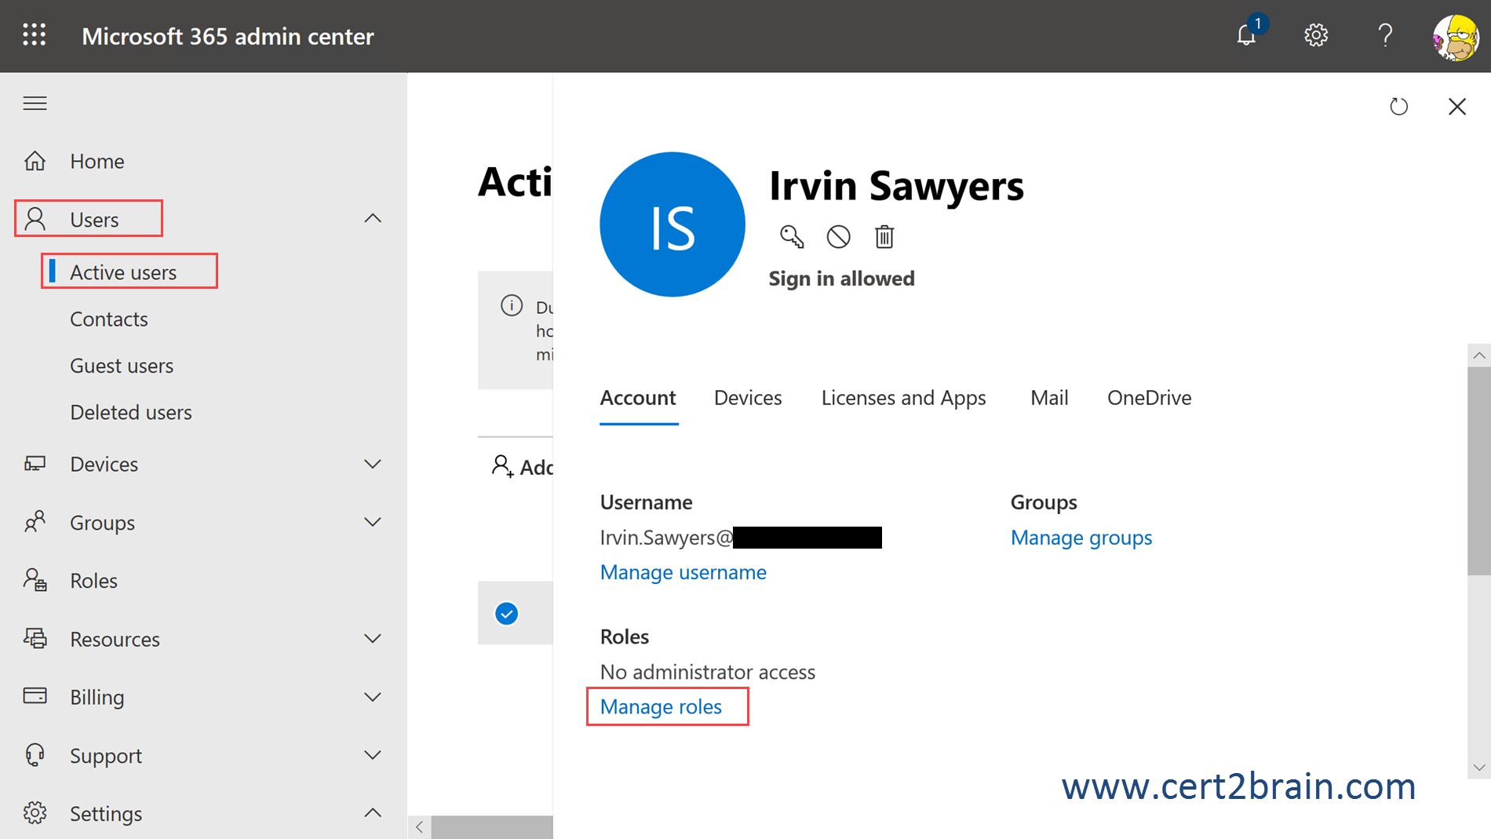The image size is (1491, 839).
Task: Click the help question mark icon
Action: click(x=1385, y=35)
